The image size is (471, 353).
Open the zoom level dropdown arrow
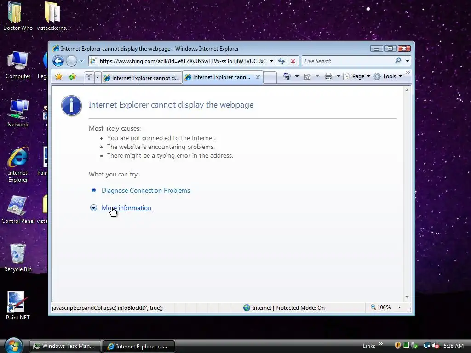(x=400, y=307)
